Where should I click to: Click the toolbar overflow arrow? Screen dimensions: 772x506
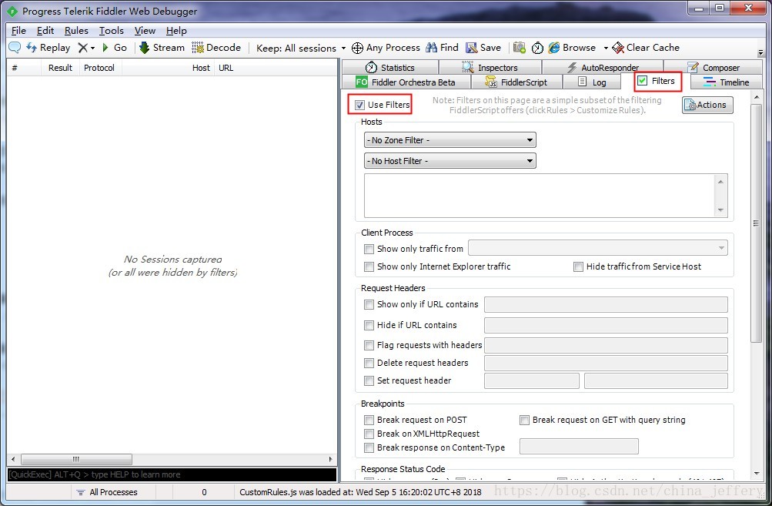pyautogui.click(x=760, y=52)
